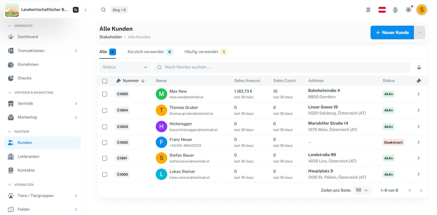
Task: Click the Deaktiviert status badge
Action: [393, 142]
